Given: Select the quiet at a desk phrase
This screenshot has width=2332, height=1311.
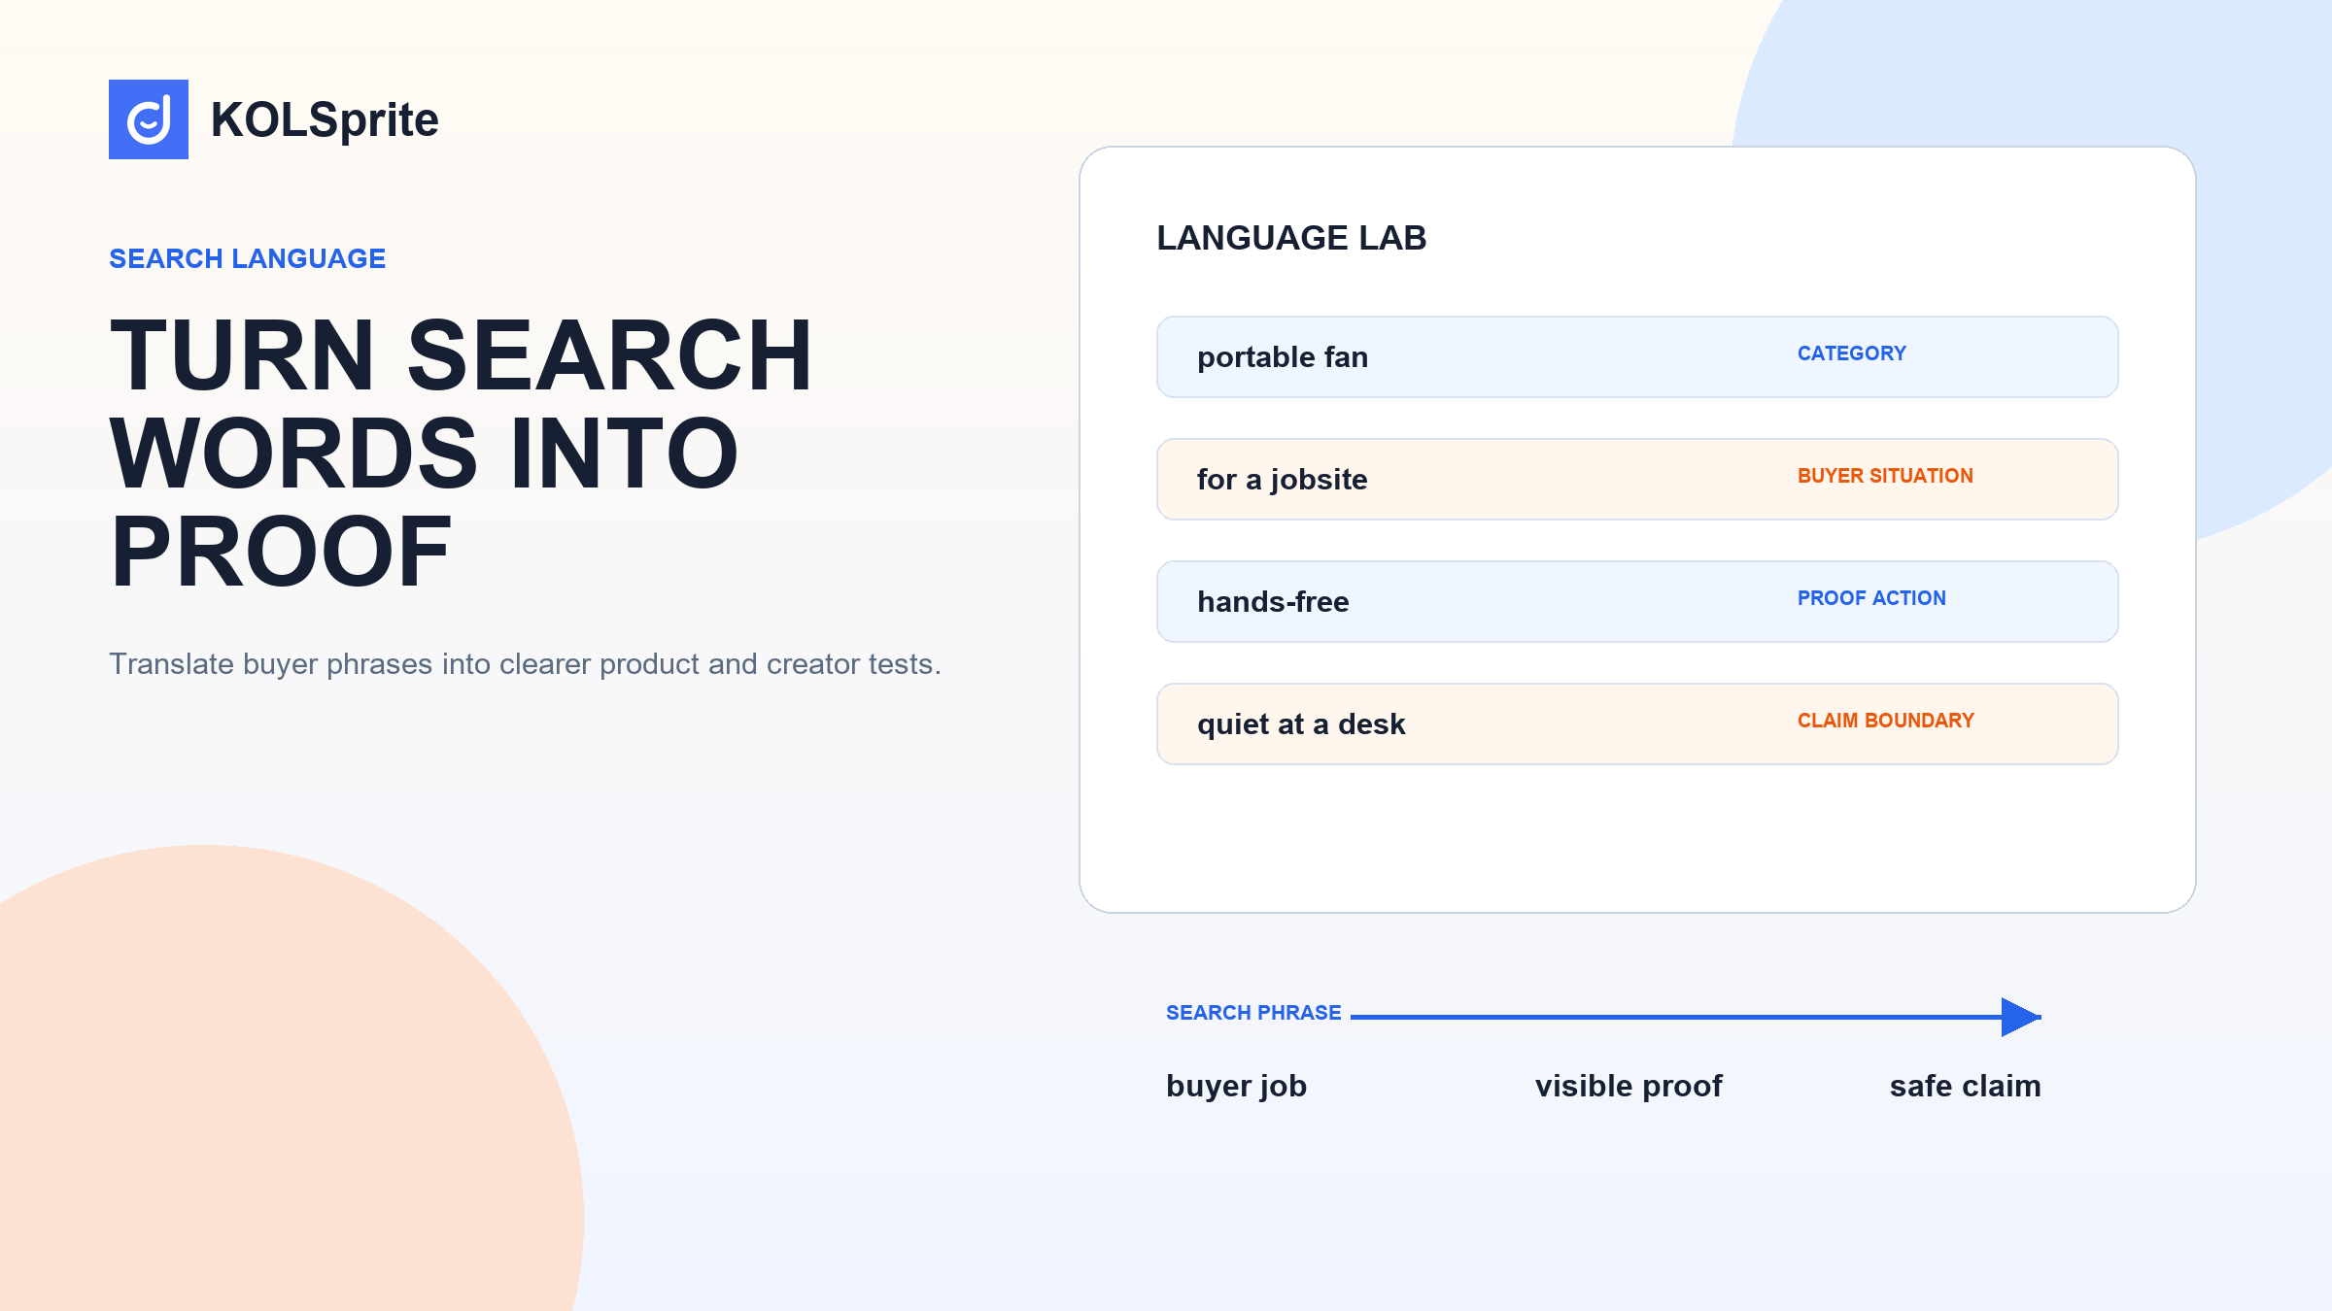Looking at the screenshot, I should point(1301,724).
